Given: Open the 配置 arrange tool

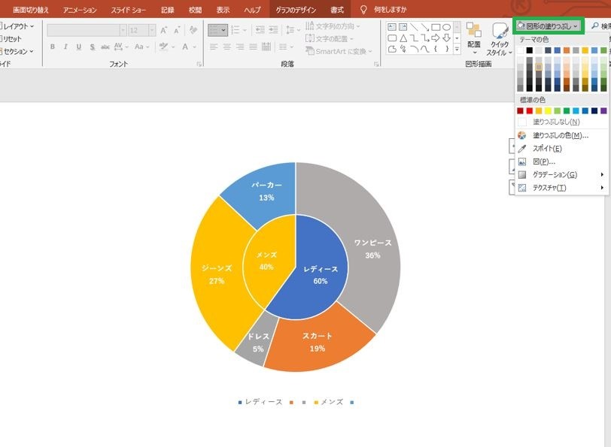Looking at the screenshot, I should pos(474,38).
